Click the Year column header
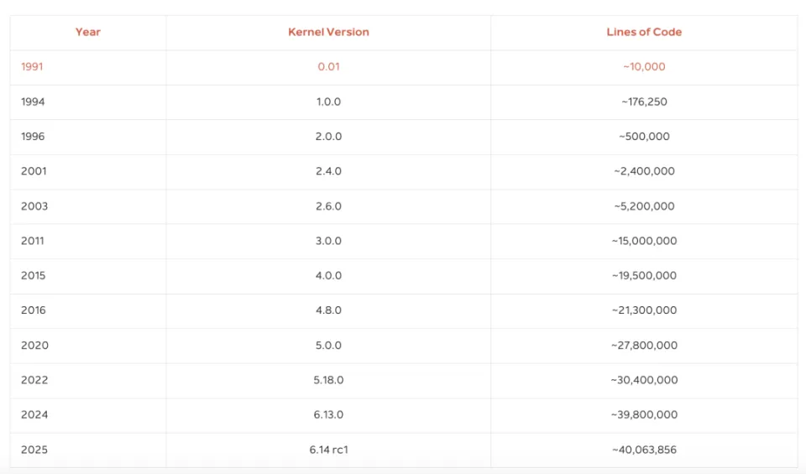Viewport: 806px width, 474px height. 88,32
